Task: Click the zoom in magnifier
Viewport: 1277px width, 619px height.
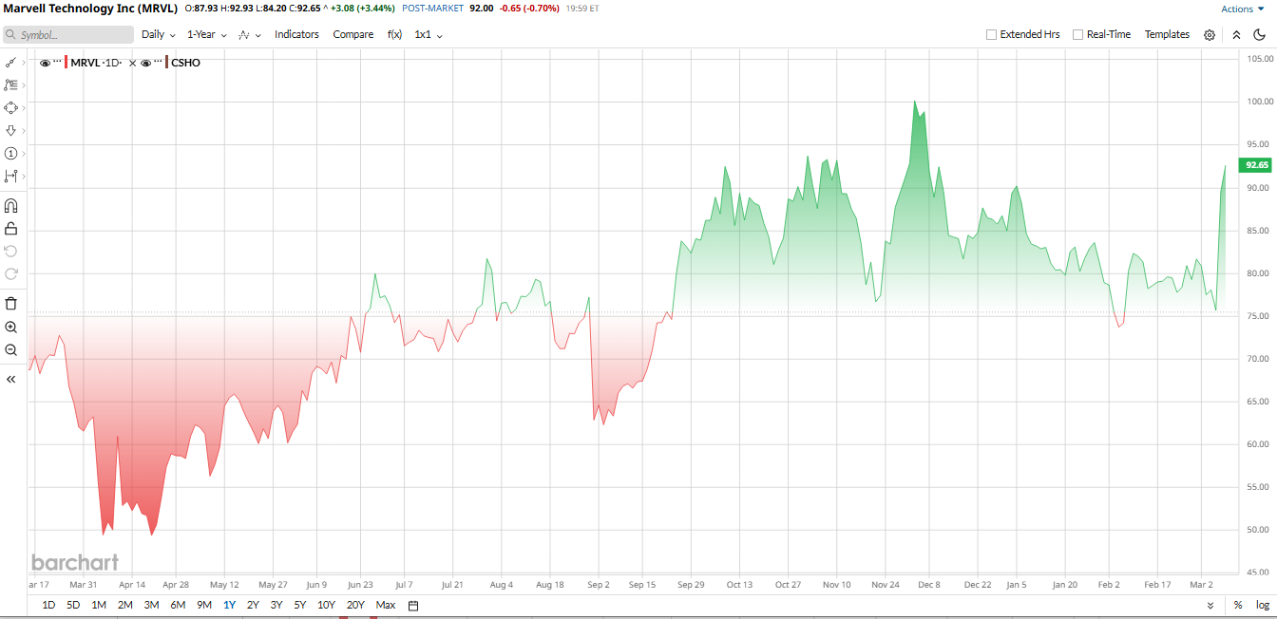Action: pyautogui.click(x=11, y=327)
